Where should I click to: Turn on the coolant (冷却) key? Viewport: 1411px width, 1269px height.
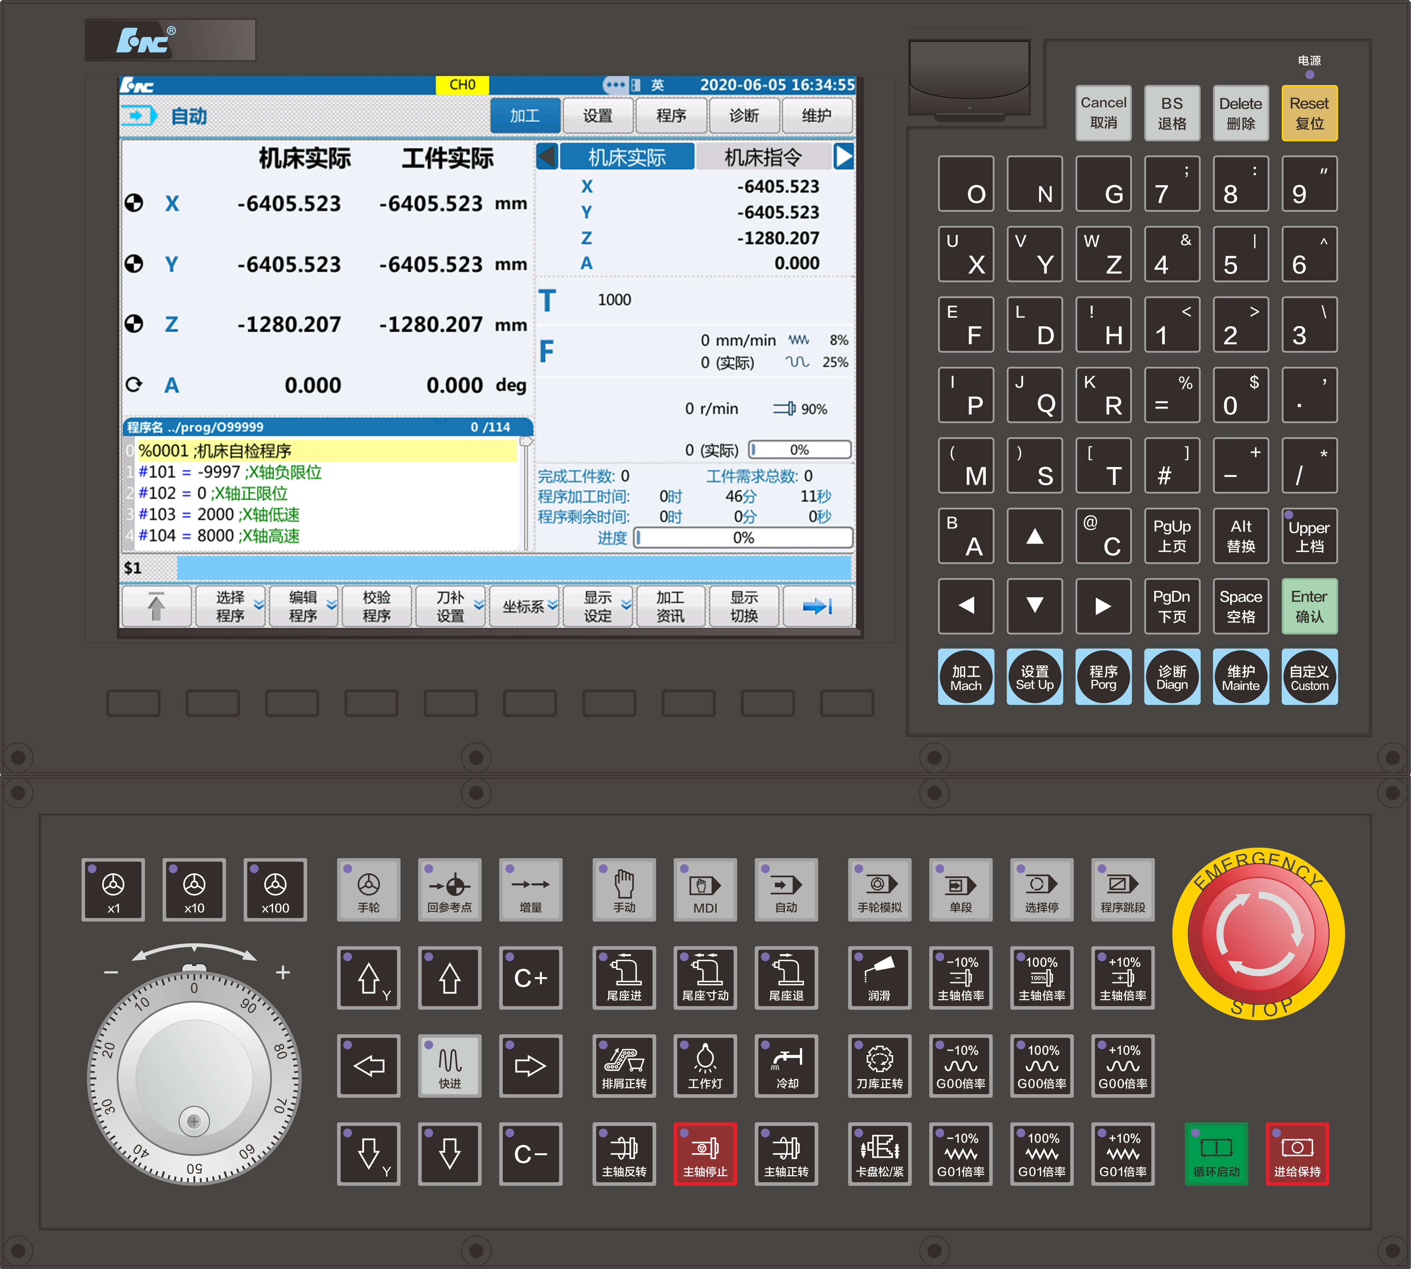pos(786,1065)
